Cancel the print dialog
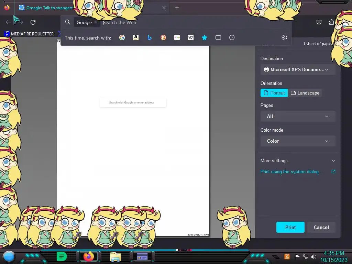The height and width of the screenshot is (264, 352). coord(321,227)
